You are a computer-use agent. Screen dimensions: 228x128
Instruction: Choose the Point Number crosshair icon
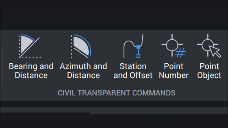pyautogui.click(x=174, y=46)
